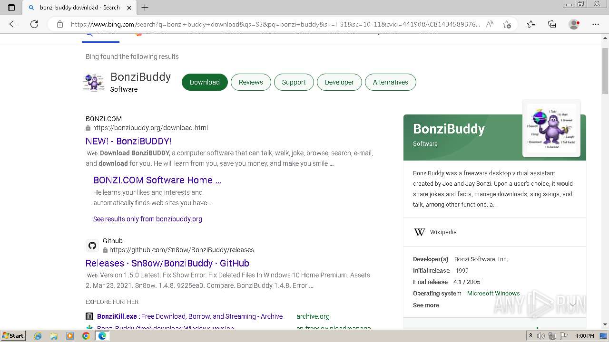Viewport: 609px width, 342px height.
Task: Open the volume speaker tray icon
Action: [541, 336]
